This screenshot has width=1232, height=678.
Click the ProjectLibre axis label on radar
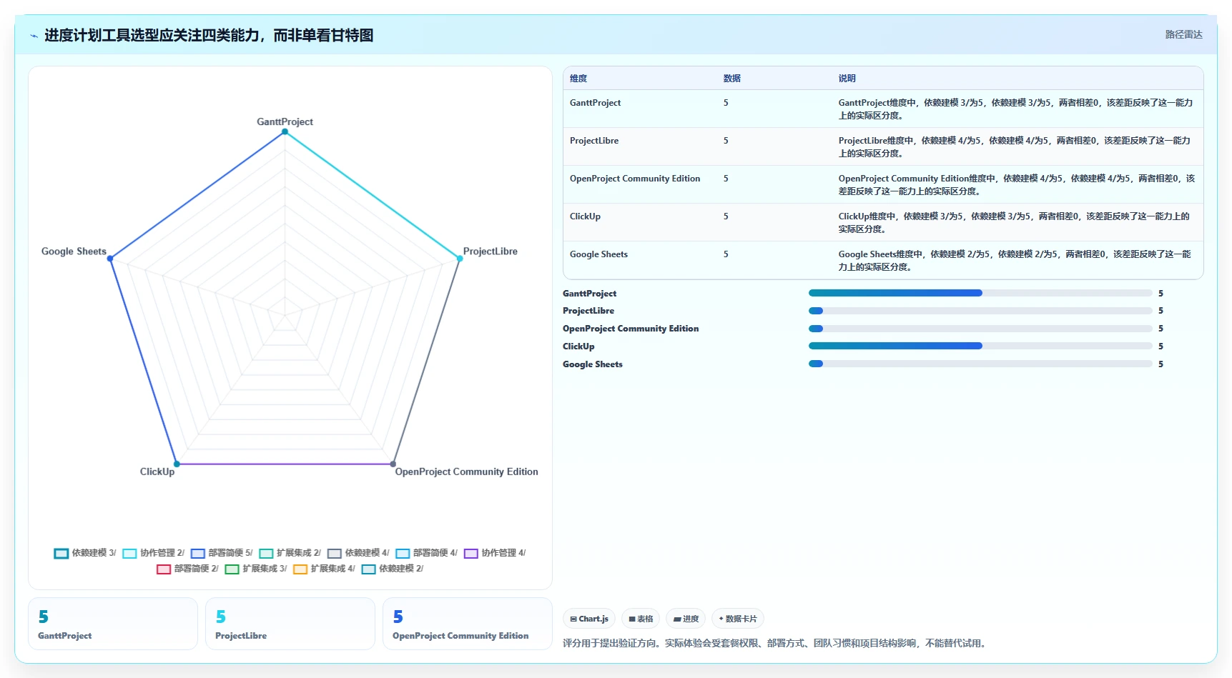coord(491,251)
